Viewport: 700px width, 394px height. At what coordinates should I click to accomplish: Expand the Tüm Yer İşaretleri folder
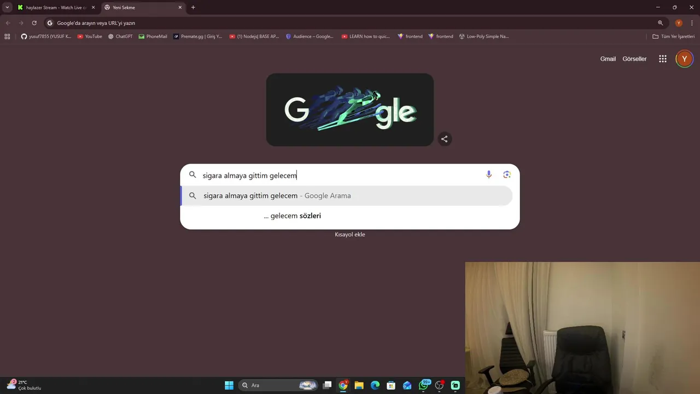tap(674, 37)
